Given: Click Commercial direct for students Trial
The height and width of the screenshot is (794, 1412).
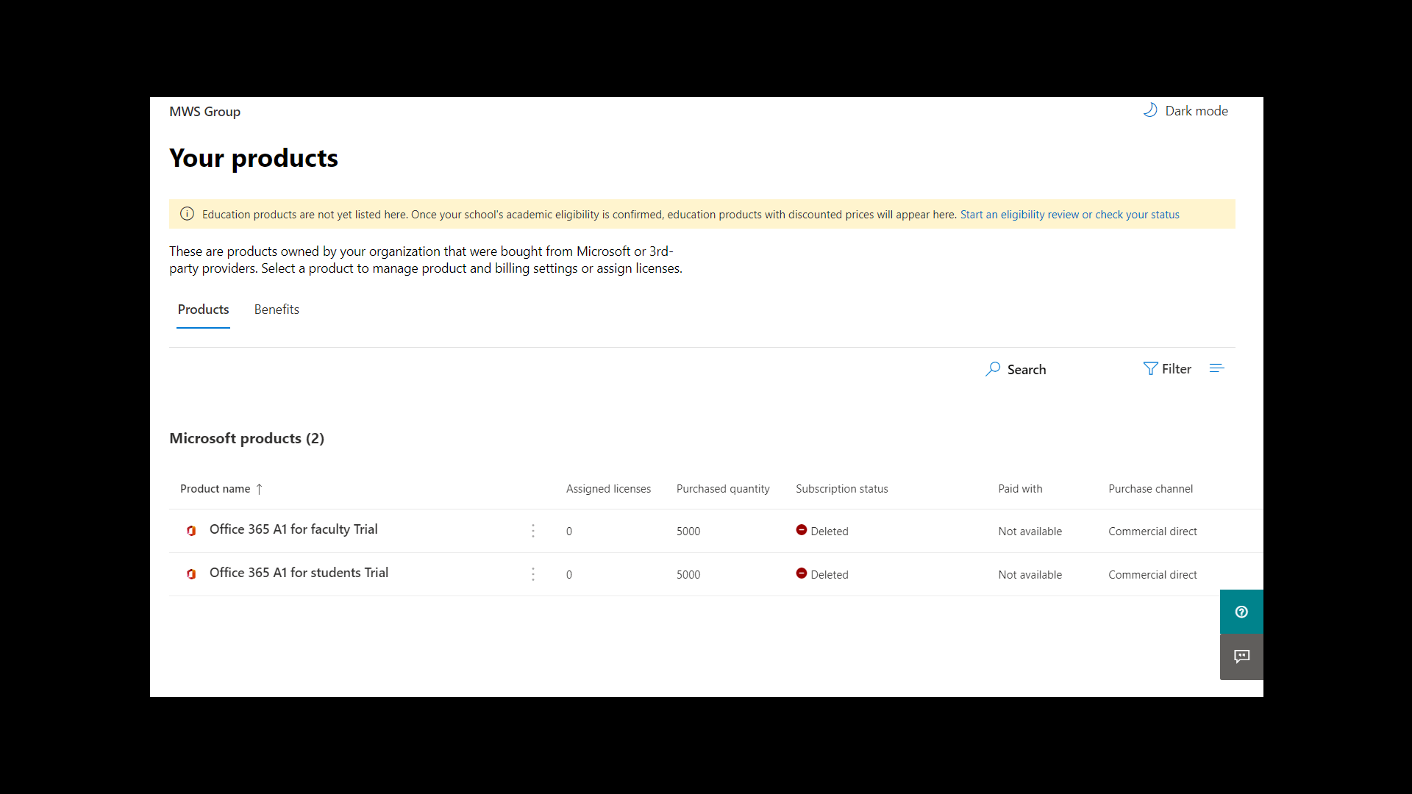Looking at the screenshot, I should coord(1152,575).
